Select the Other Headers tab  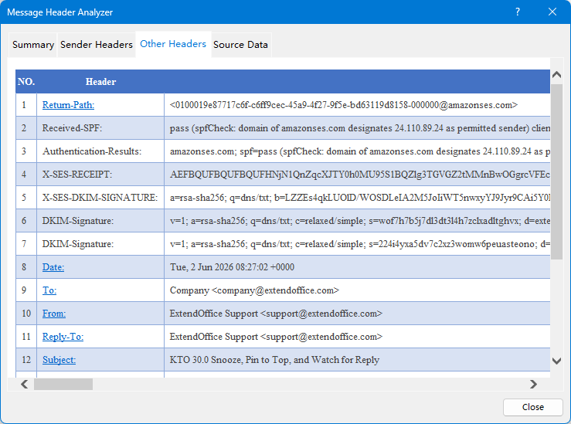click(173, 44)
